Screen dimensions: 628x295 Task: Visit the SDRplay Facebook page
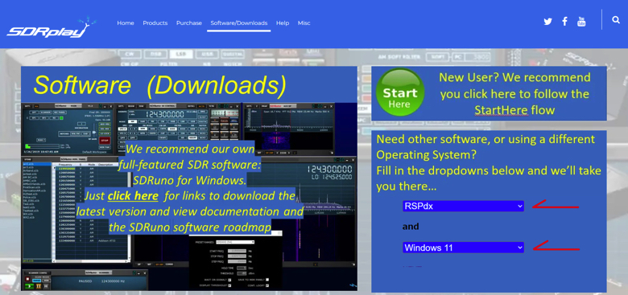point(564,22)
